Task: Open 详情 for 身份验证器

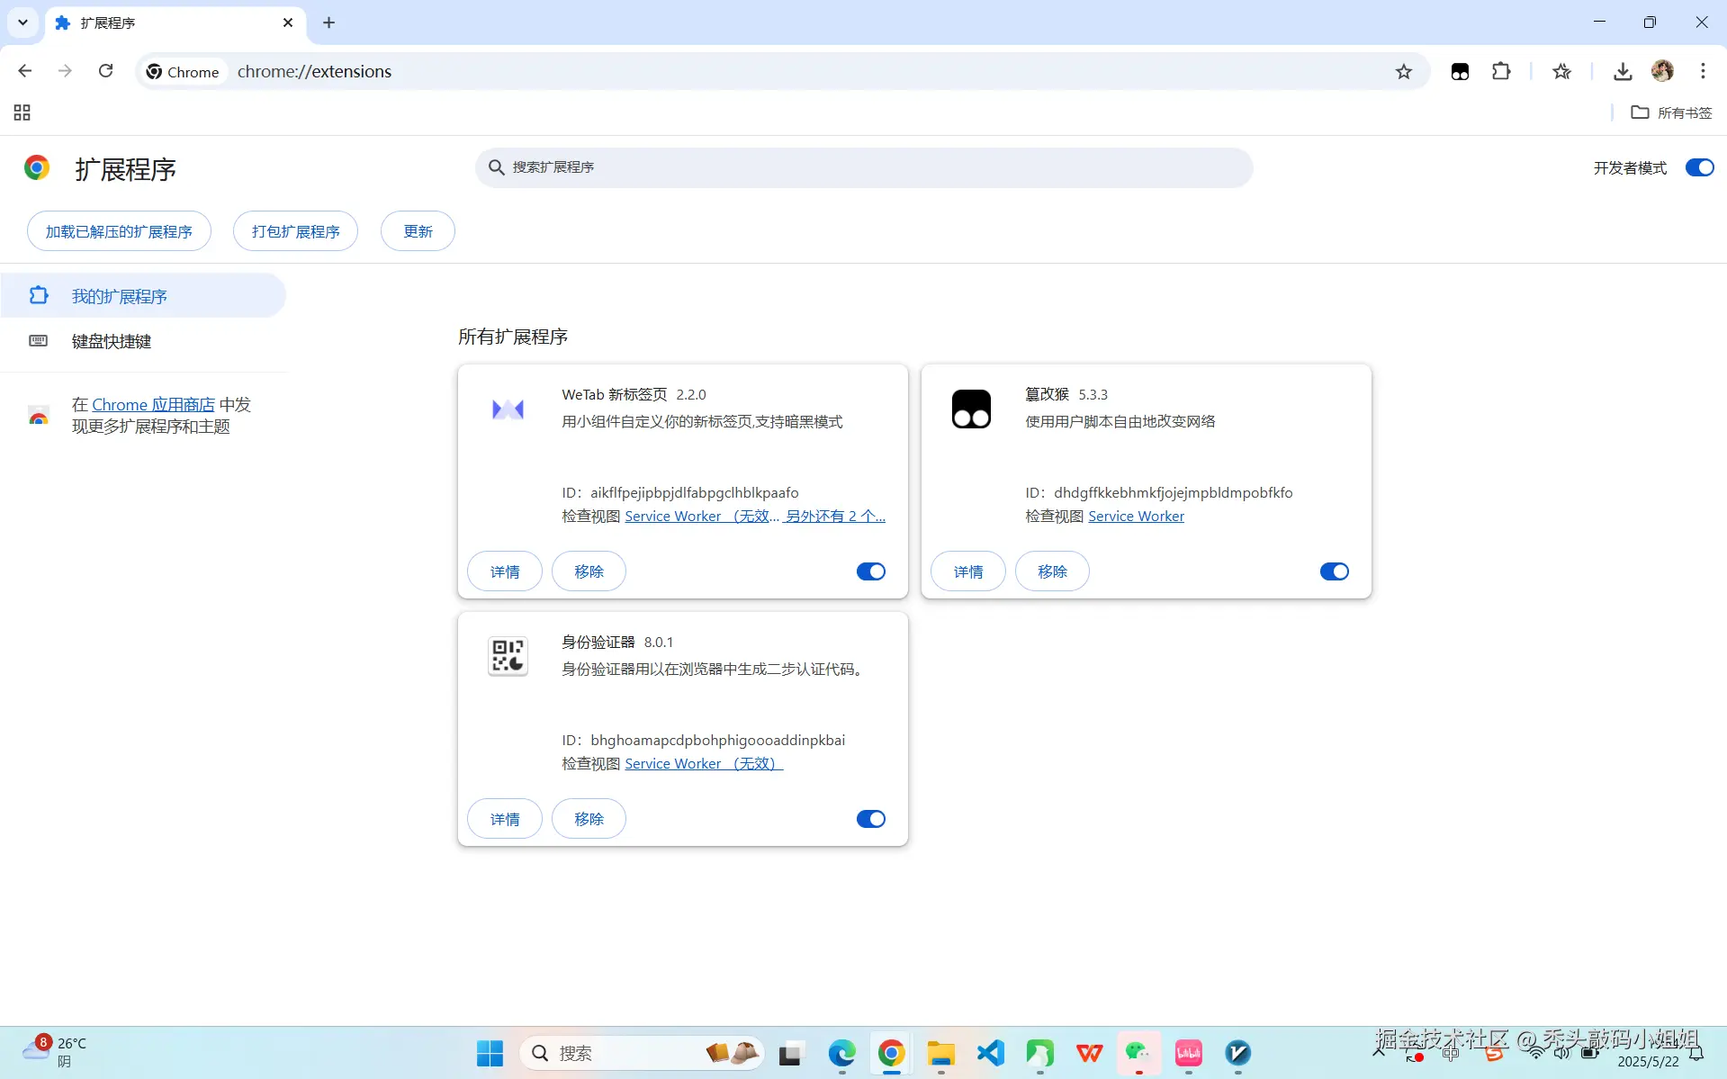Action: pyautogui.click(x=505, y=819)
